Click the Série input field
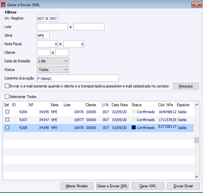203x193 pixels. pyautogui.click(x=43, y=35)
